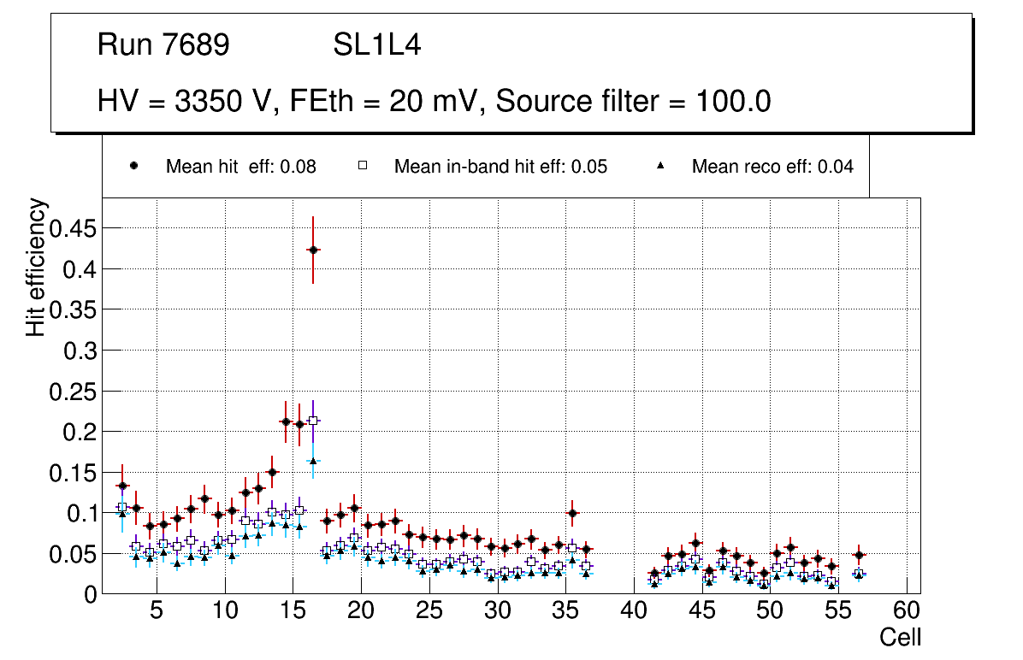Image resolution: width=1023 pixels, height=660 pixels.
Task: Select the 'Mean in-band hit eff: 0.05' label
Action: click(500, 167)
